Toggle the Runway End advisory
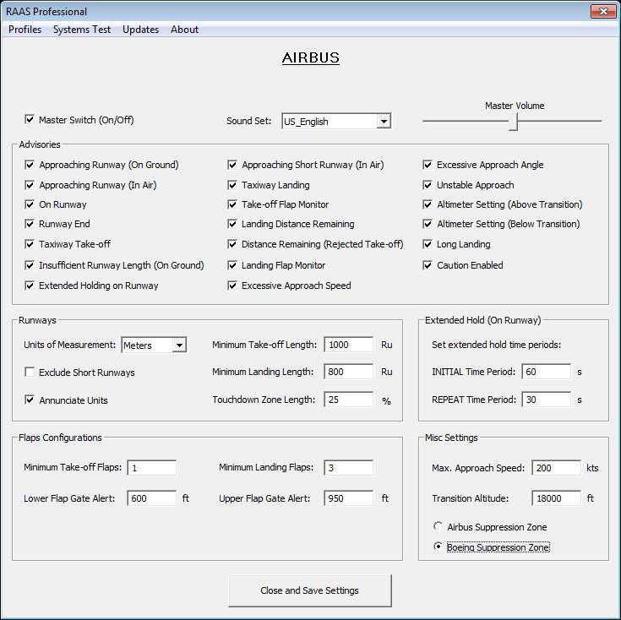The height and width of the screenshot is (620, 621). click(x=30, y=224)
